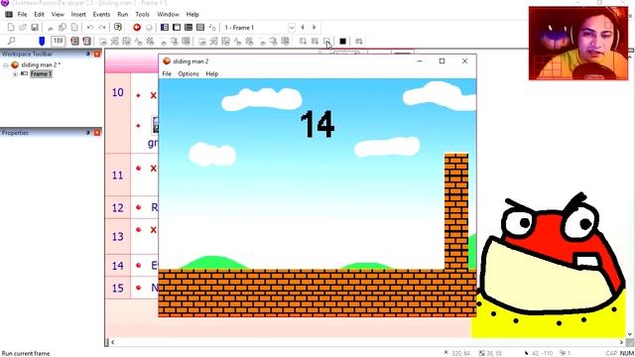Close the Properties panel

97,132
